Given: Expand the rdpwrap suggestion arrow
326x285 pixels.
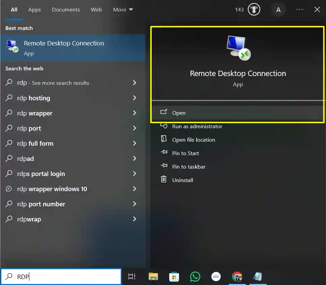Looking at the screenshot, I should pyautogui.click(x=135, y=219).
